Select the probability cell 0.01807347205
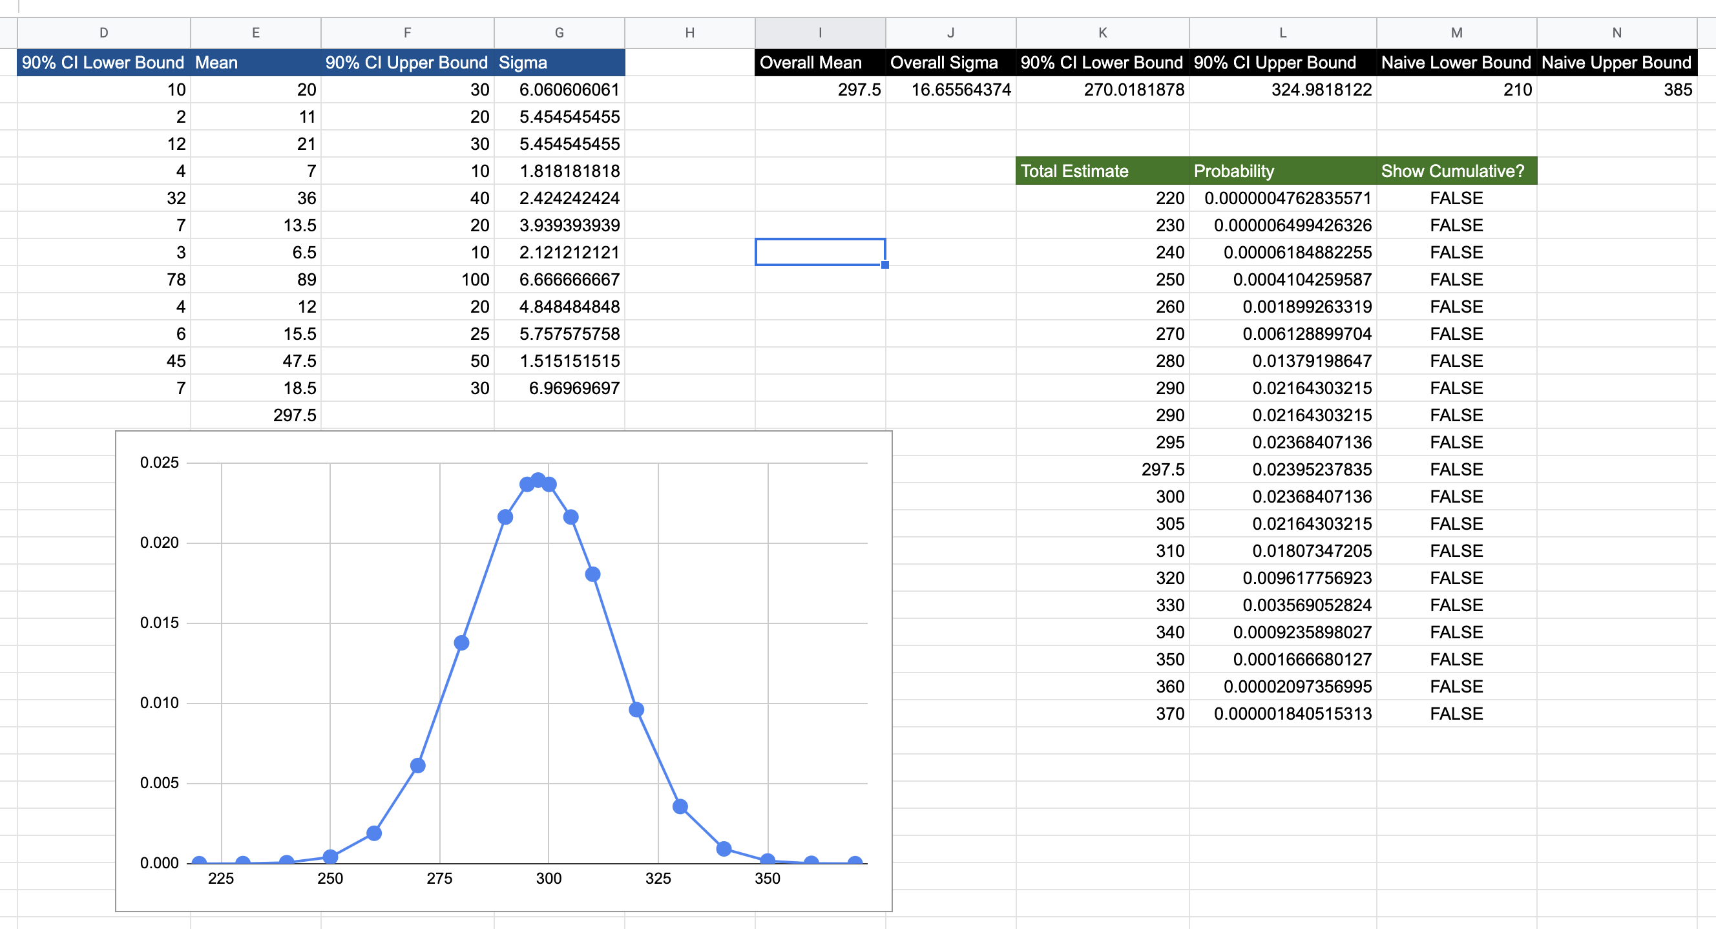 coord(1283,550)
